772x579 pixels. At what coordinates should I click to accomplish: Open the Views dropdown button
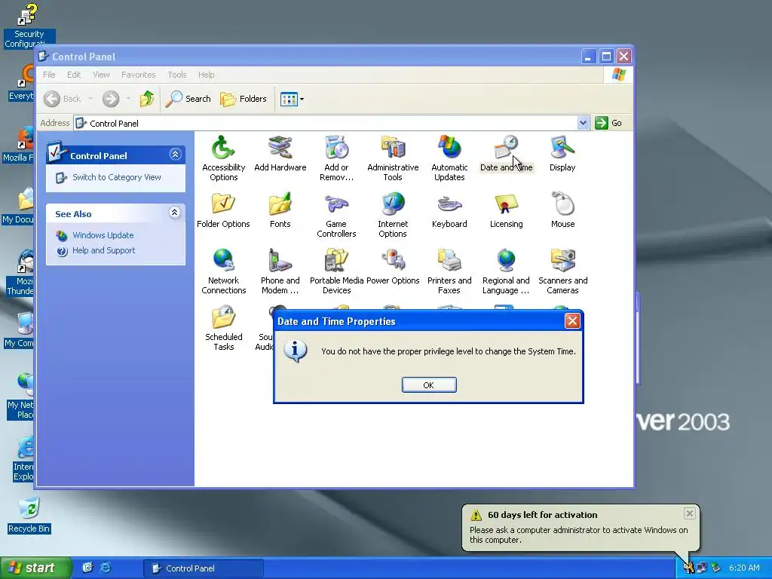(292, 99)
